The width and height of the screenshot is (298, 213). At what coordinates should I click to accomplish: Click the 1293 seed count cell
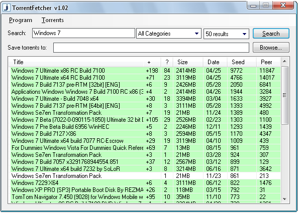point(236,127)
